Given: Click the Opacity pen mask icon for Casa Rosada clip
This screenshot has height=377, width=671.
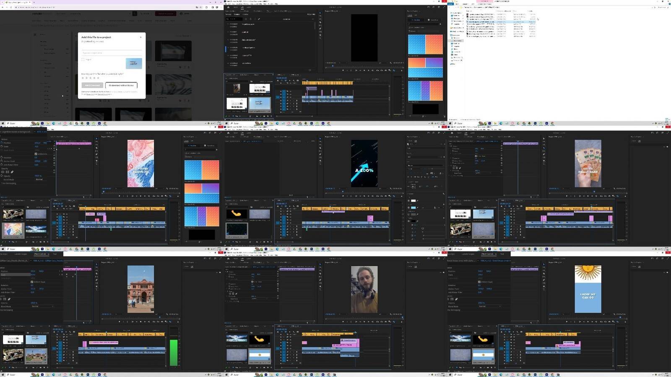Looking at the screenshot, I should pyautogui.click(x=9, y=299).
